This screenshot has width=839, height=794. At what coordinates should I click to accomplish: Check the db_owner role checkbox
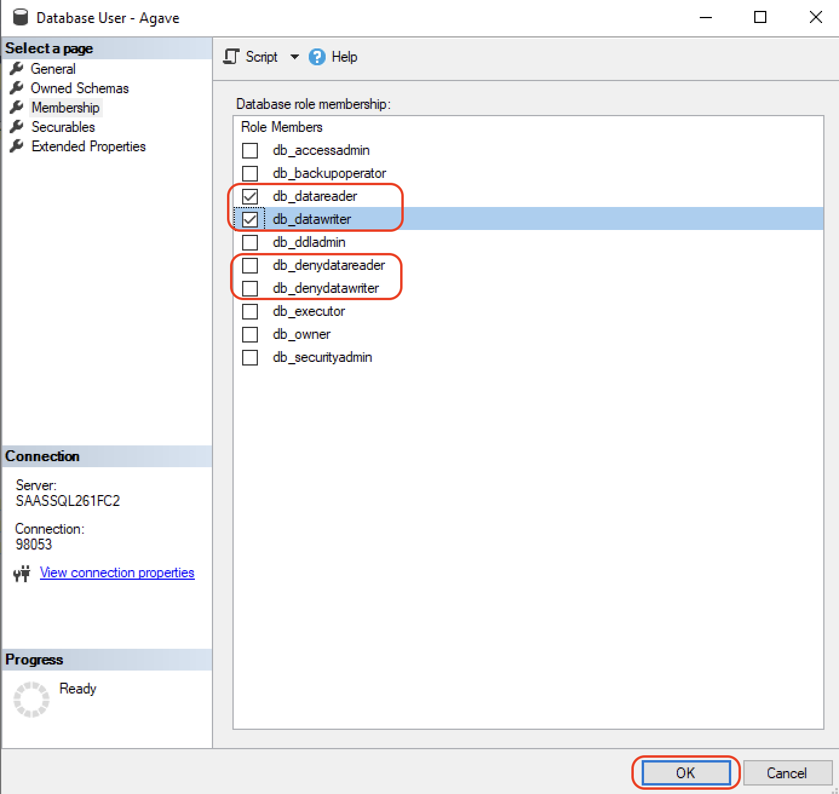[250, 334]
